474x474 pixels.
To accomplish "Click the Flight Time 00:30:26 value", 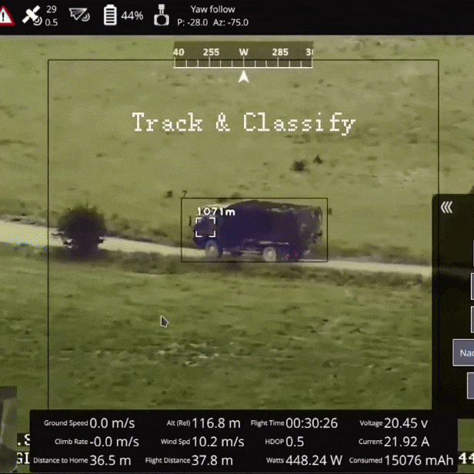I will pos(312,423).
